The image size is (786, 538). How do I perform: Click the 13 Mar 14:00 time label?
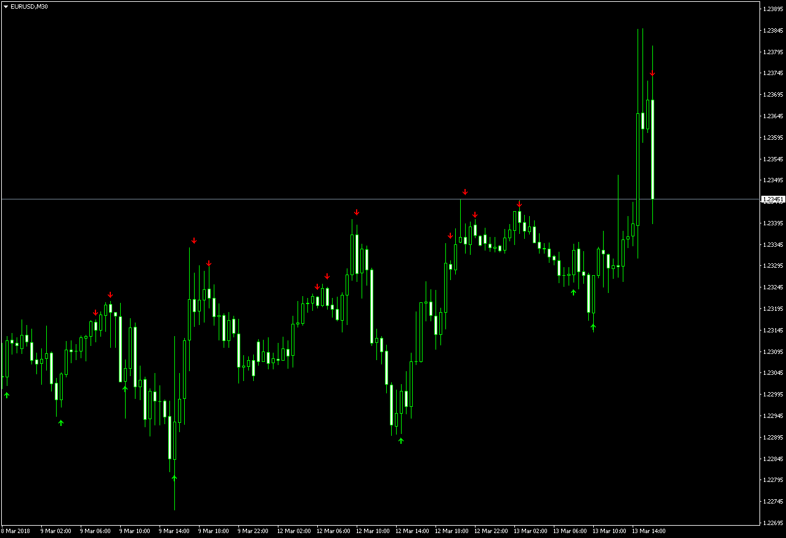click(649, 531)
